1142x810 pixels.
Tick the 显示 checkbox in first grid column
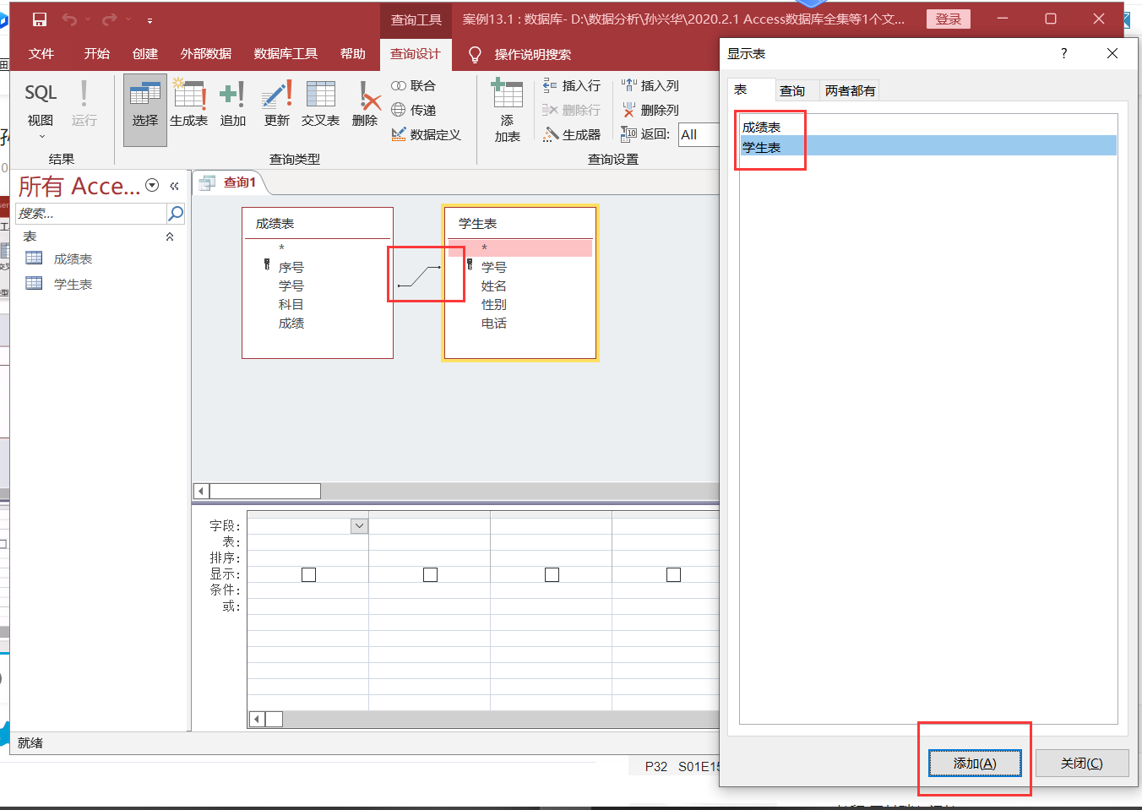308,574
